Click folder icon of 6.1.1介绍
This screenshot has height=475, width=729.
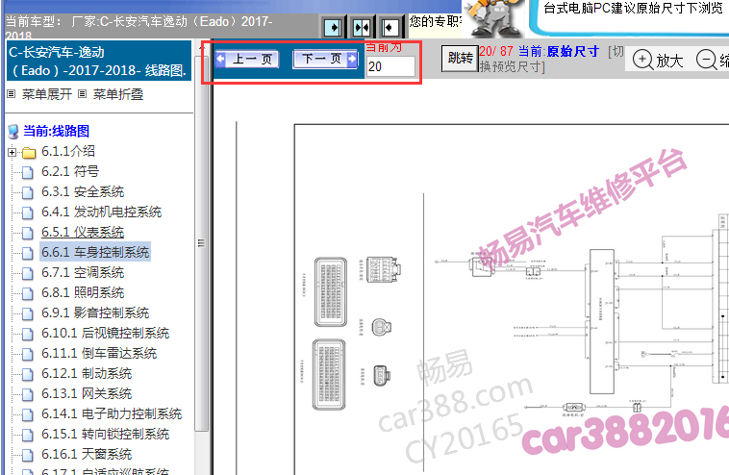coord(29,153)
